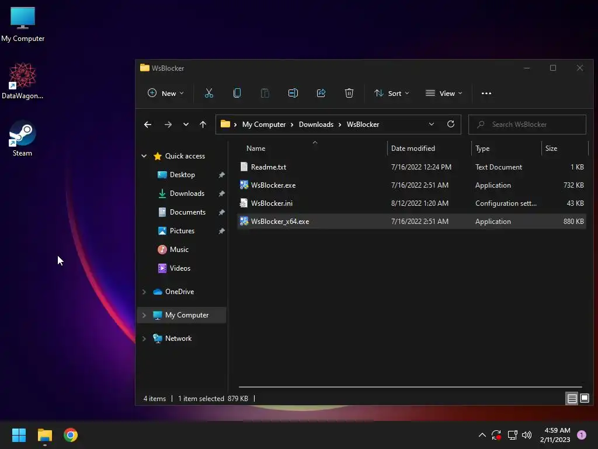This screenshot has height=449, width=598.
Task: Go back with the left arrow
Action: click(x=148, y=125)
